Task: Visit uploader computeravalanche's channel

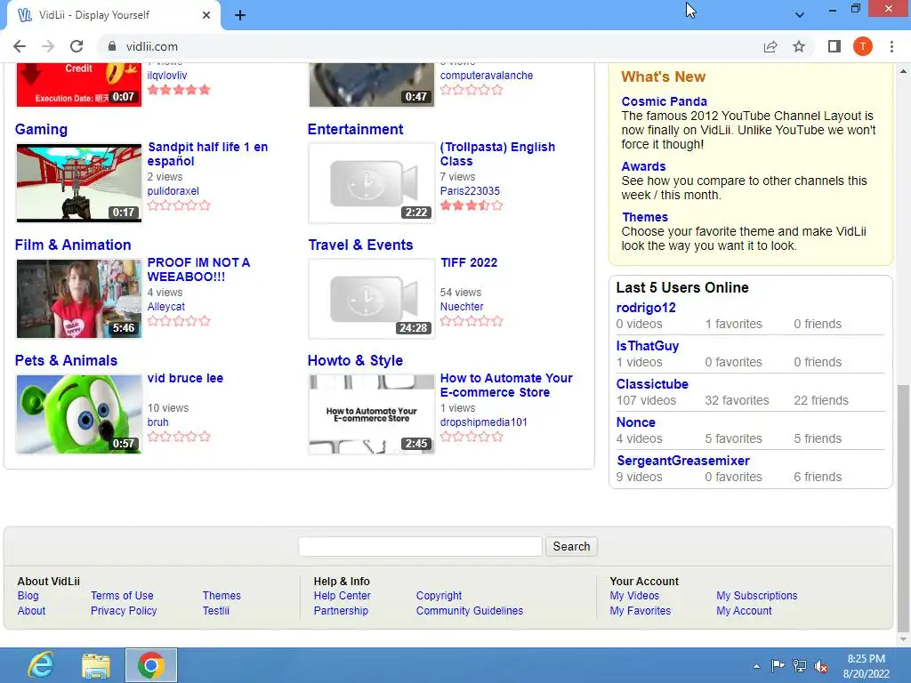Action: pos(487,75)
